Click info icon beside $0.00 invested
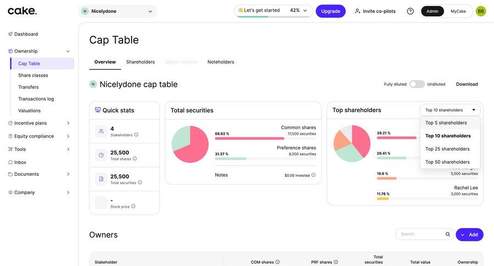This screenshot has width=494, height=266. tap(313, 175)
